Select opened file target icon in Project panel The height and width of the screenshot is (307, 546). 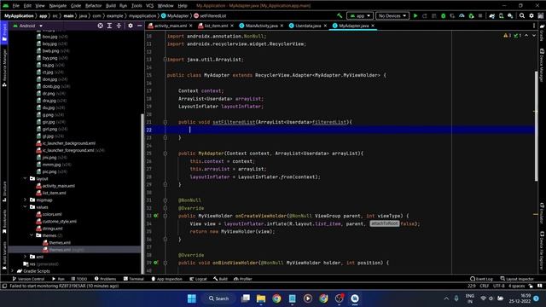[101, 26]
